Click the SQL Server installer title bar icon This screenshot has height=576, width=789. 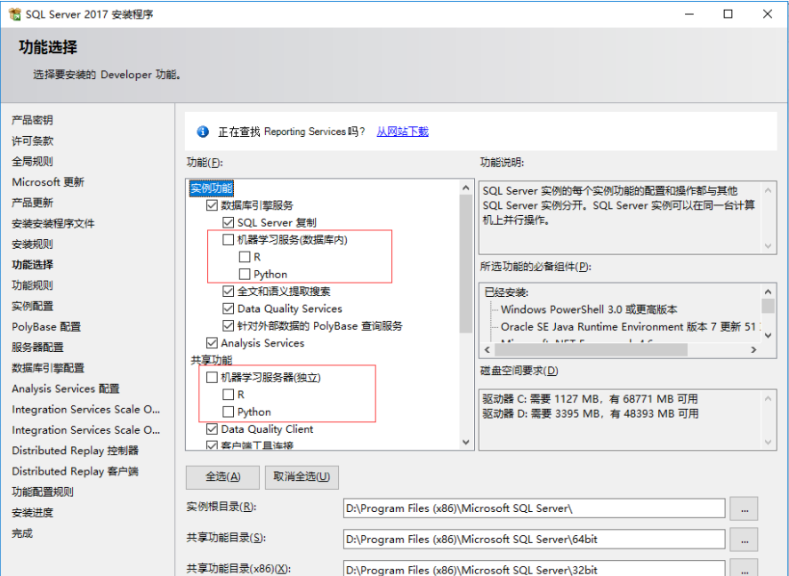(14, 13)
